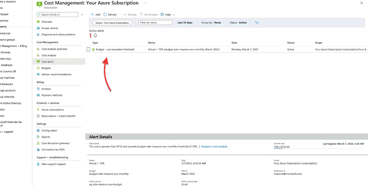The height and width of the screenshot is (186, 368).
Task: Click the bell icon under Active alerts
Action: [x=95, y=36]
